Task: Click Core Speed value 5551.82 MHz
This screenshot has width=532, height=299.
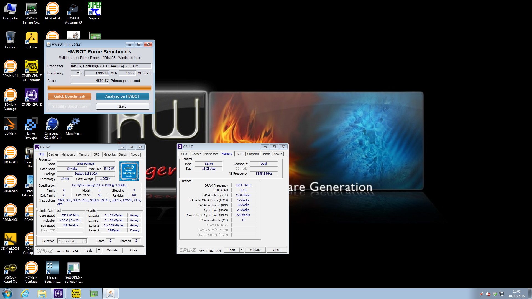Action: point(70,215)
